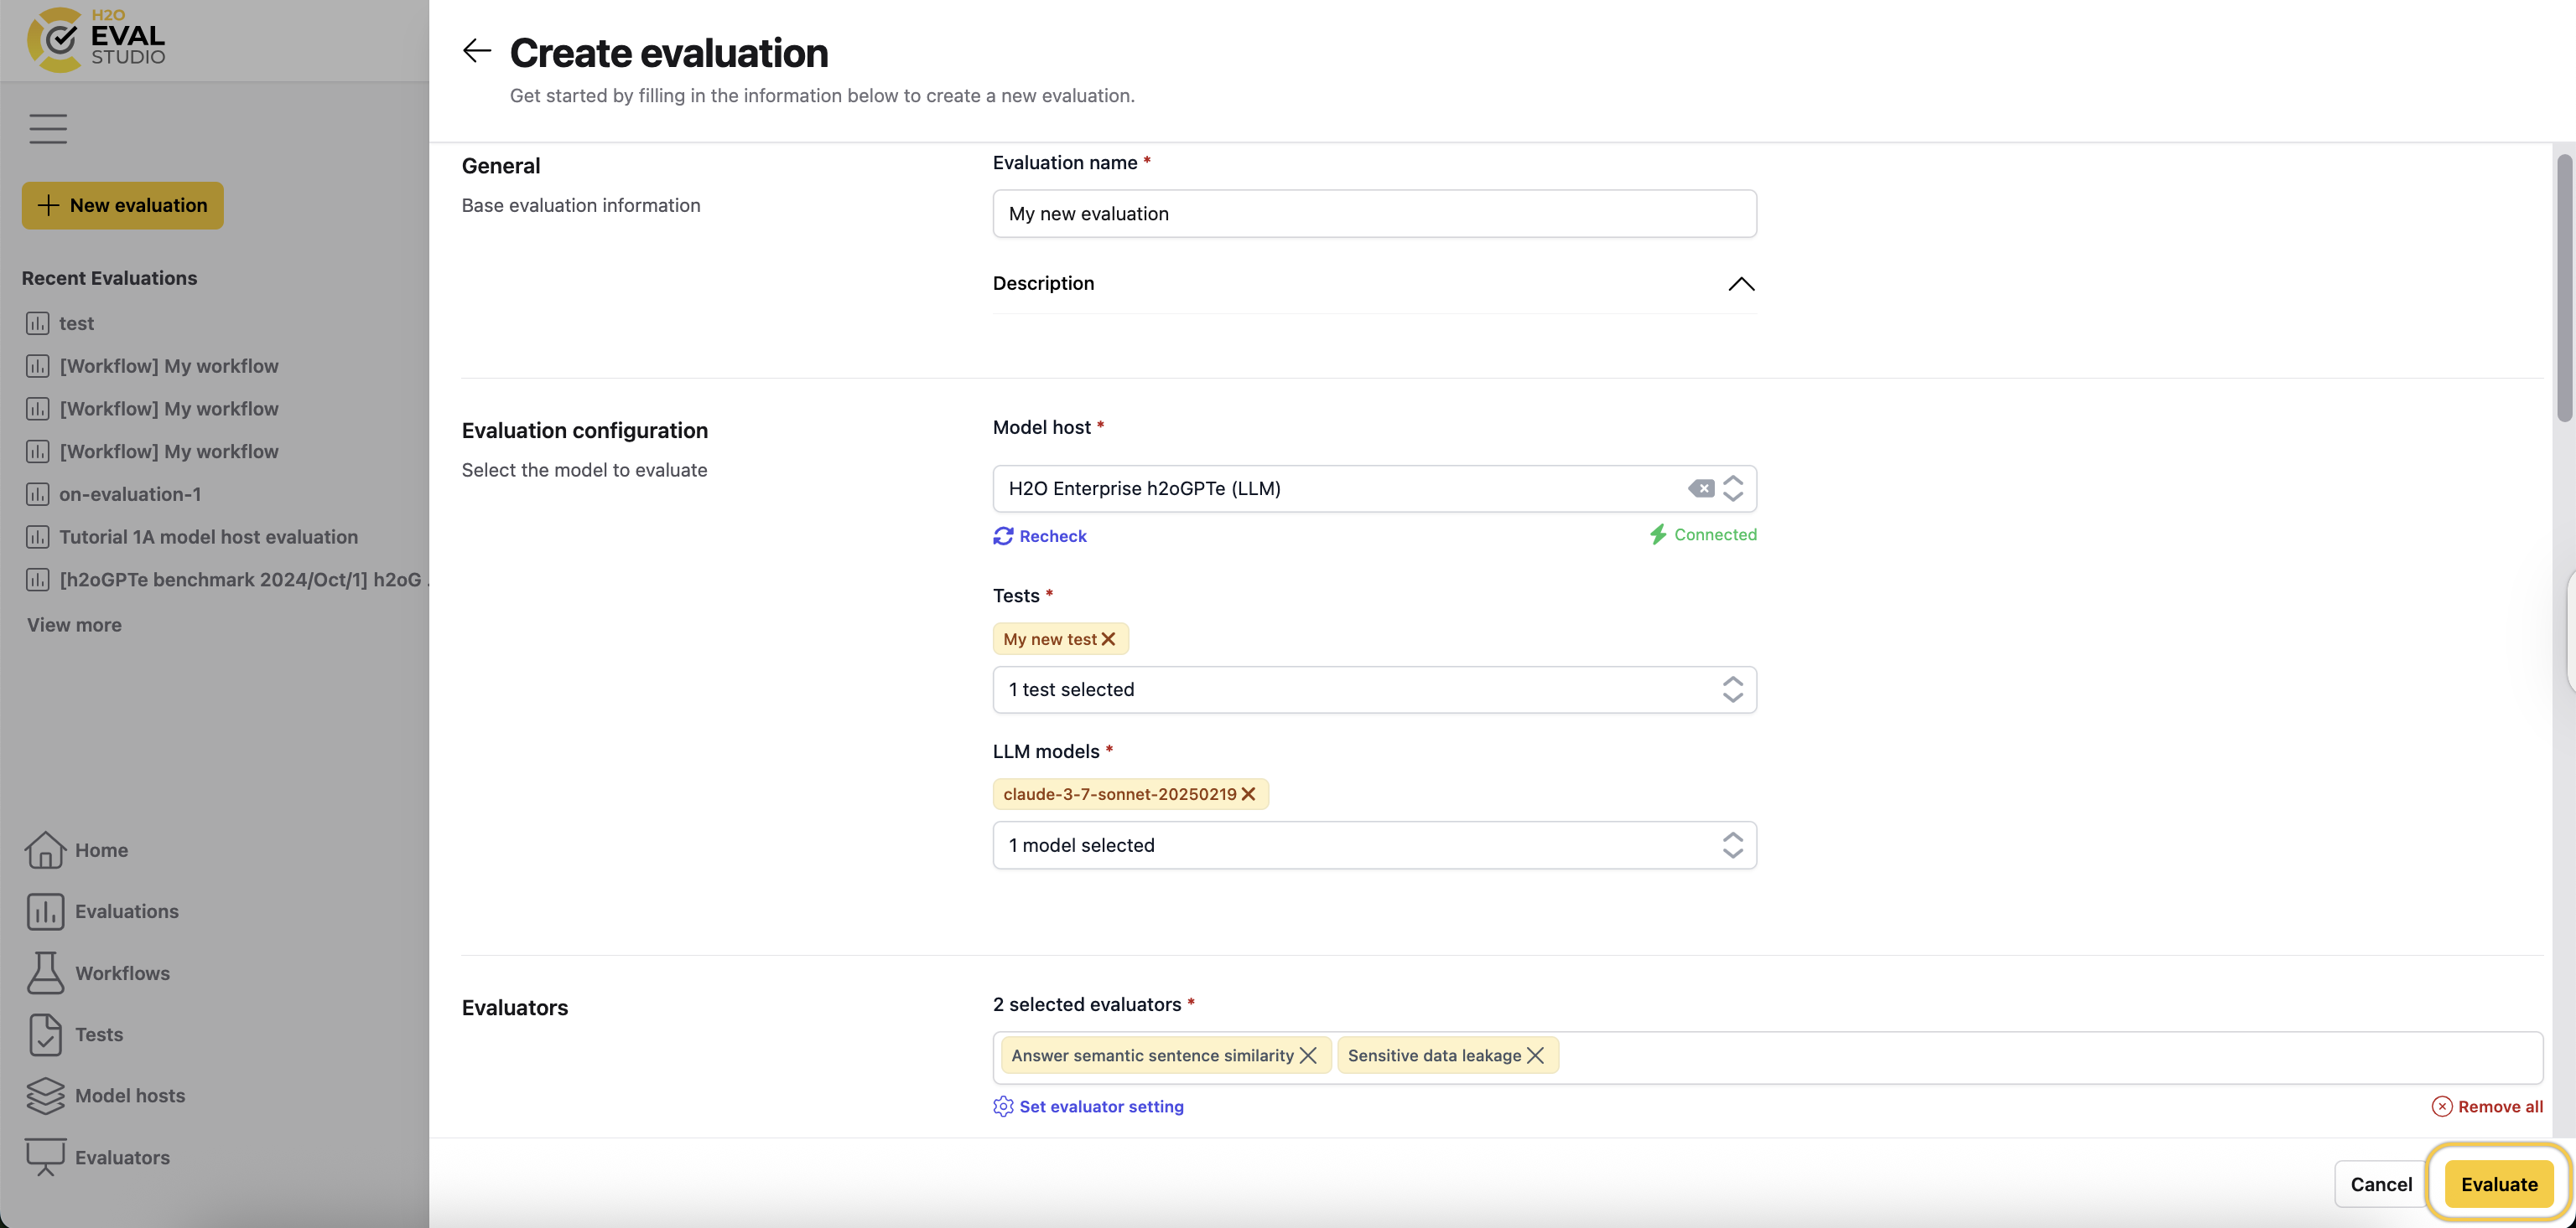Image resolution: width=2576 pixels, height=1228 pixels.
Task: Clear the Model host field with the x icon
Action: [1701, 488]
